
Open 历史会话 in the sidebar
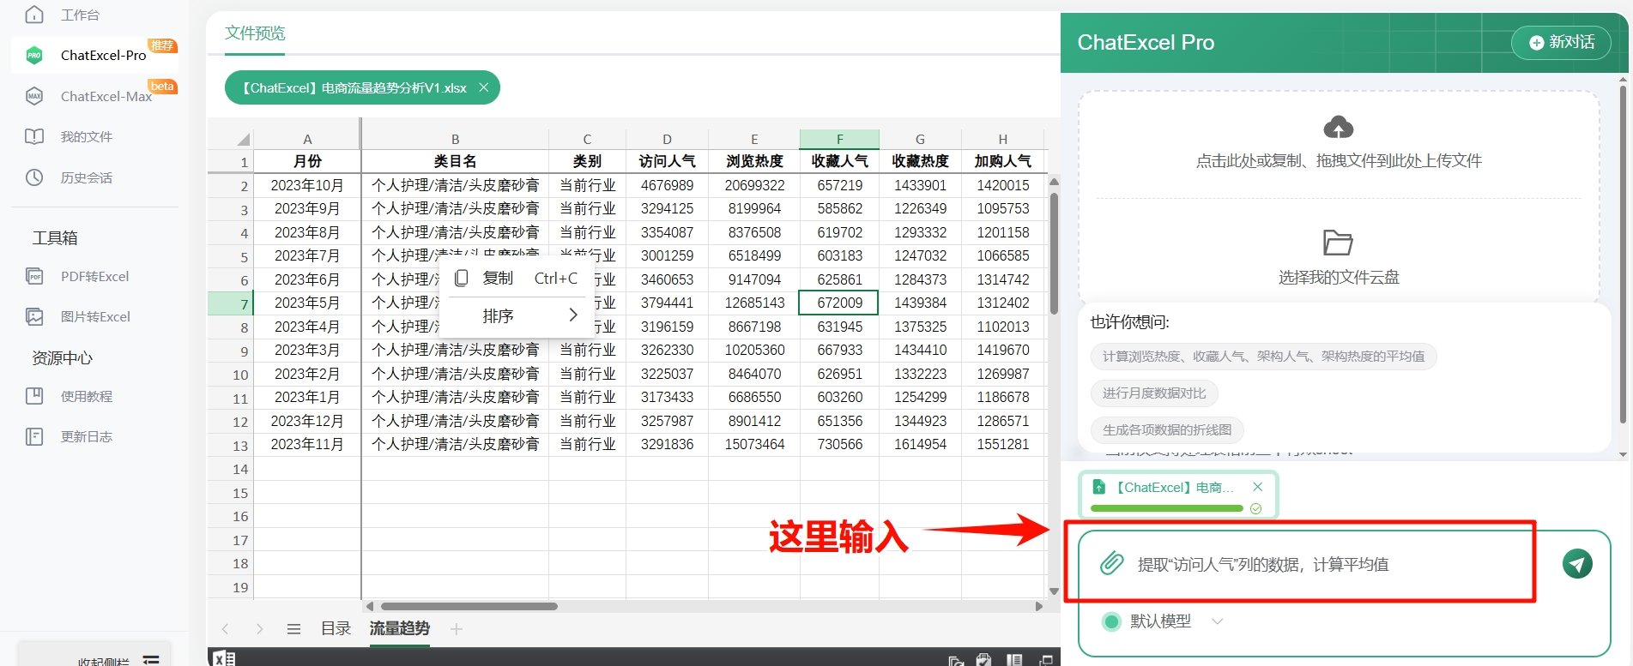86,178
